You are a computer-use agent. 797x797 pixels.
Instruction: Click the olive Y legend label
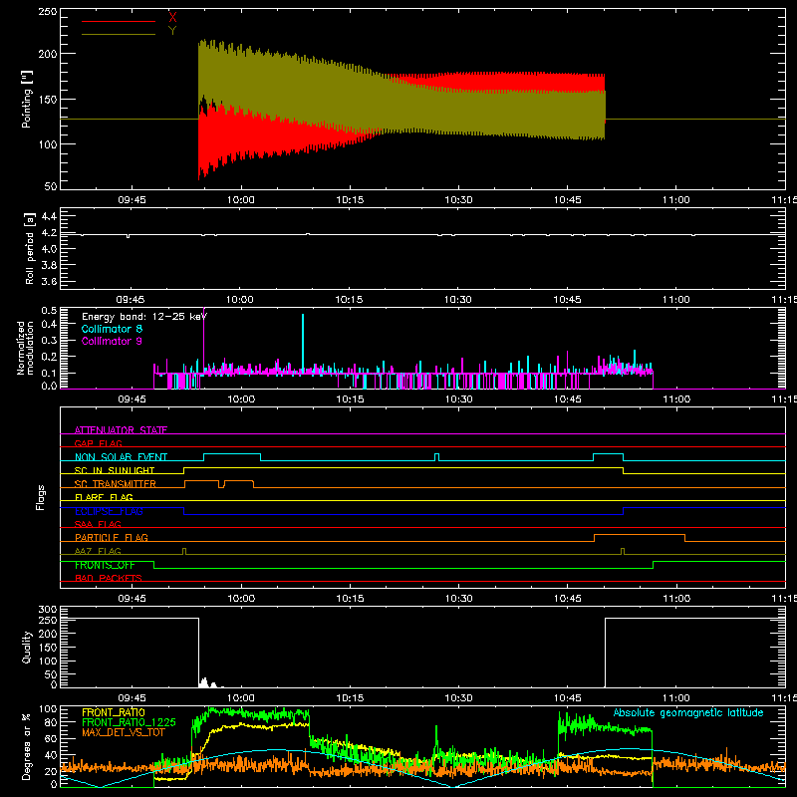click(172, 31)
